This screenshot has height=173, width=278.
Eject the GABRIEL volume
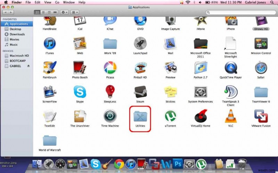tap(28, 66)
